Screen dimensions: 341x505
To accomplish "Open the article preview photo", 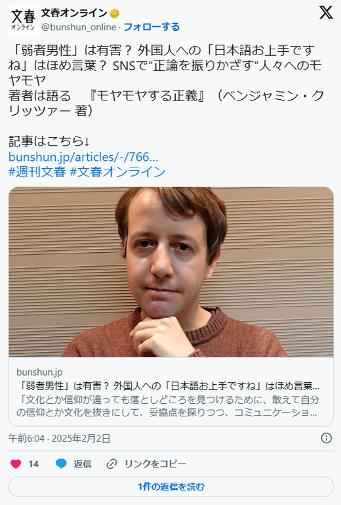I will pyautogui.click(x=171, y=272).
